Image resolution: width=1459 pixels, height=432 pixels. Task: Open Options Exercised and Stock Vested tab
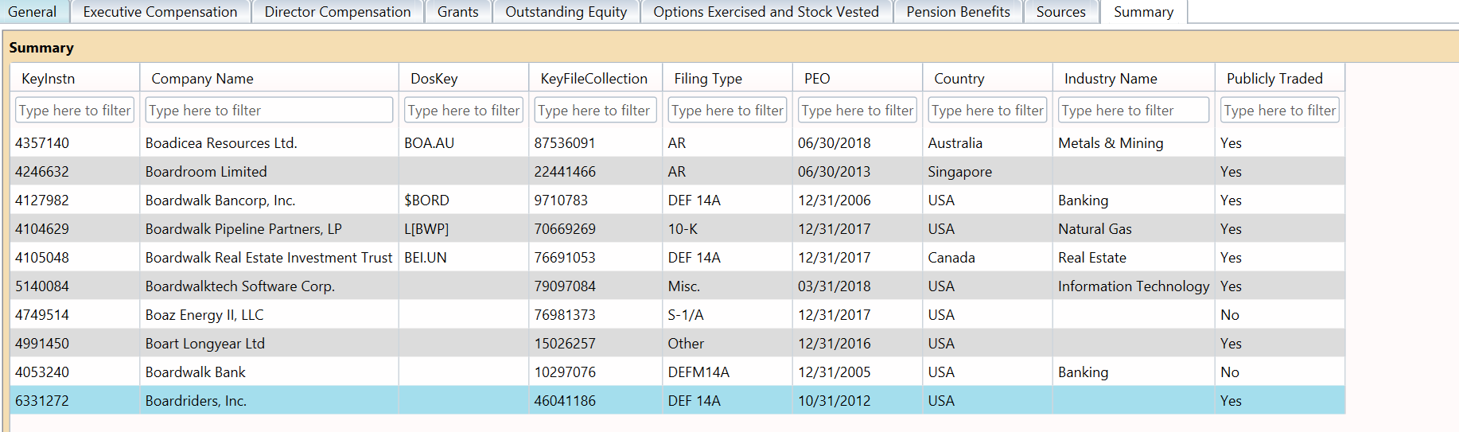pyautogui.click(x=765, y=12)
